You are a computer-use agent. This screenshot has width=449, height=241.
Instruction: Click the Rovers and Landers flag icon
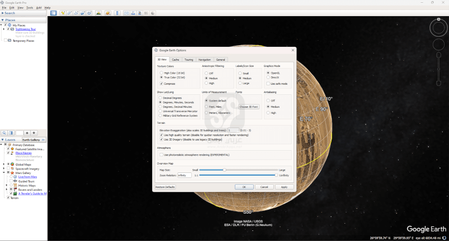tap(16, 190)
